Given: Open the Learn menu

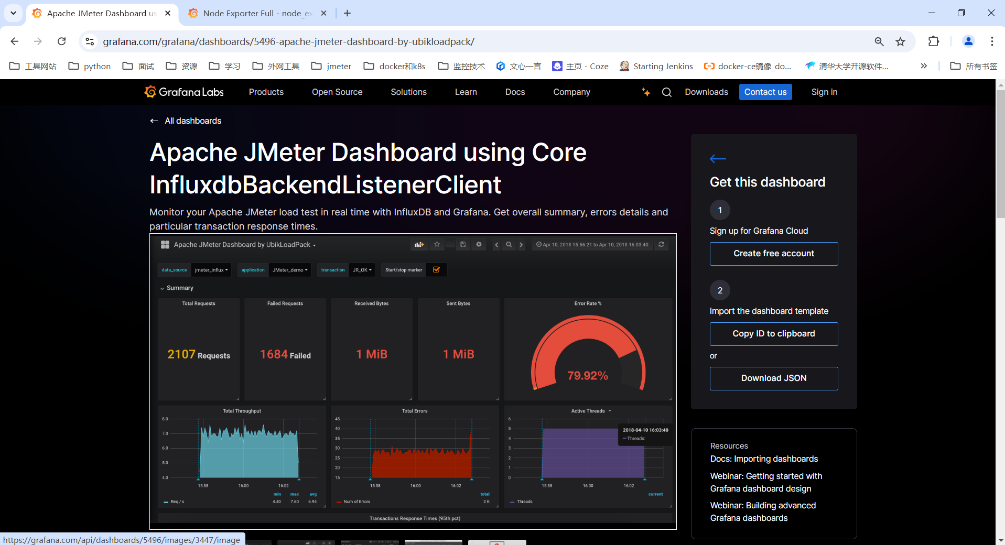Looking at the screenshot, I should [466, 92].
